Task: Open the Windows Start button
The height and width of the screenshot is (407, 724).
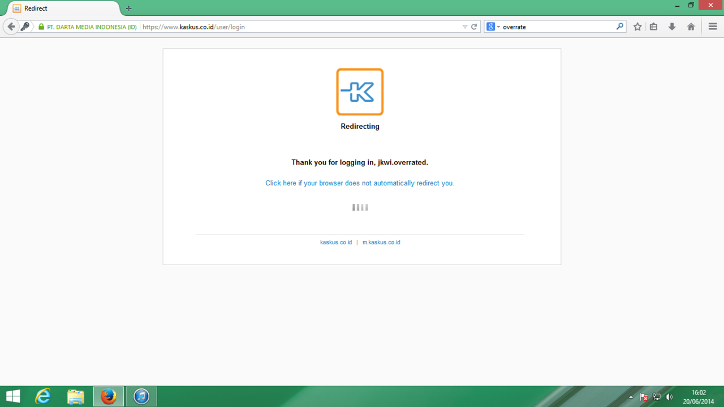Action: tap(13, 396)
